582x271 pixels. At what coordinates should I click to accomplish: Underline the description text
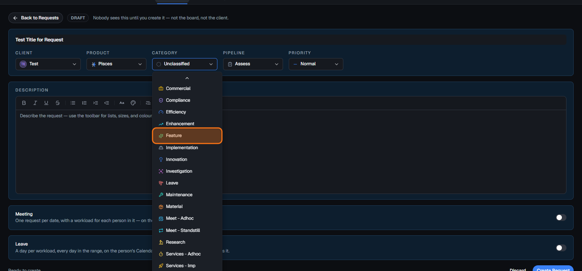coord(46,103)
